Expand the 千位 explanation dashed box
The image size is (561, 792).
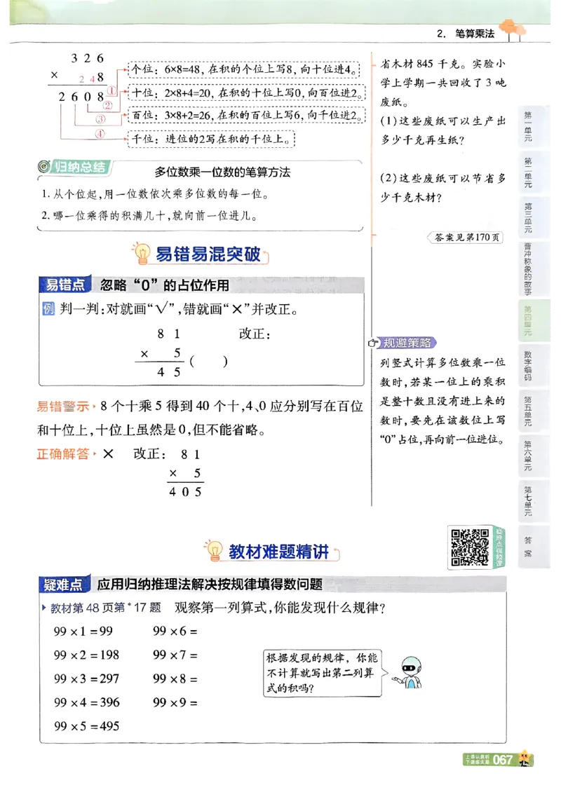pyautogui.click(x=212, y=138)
